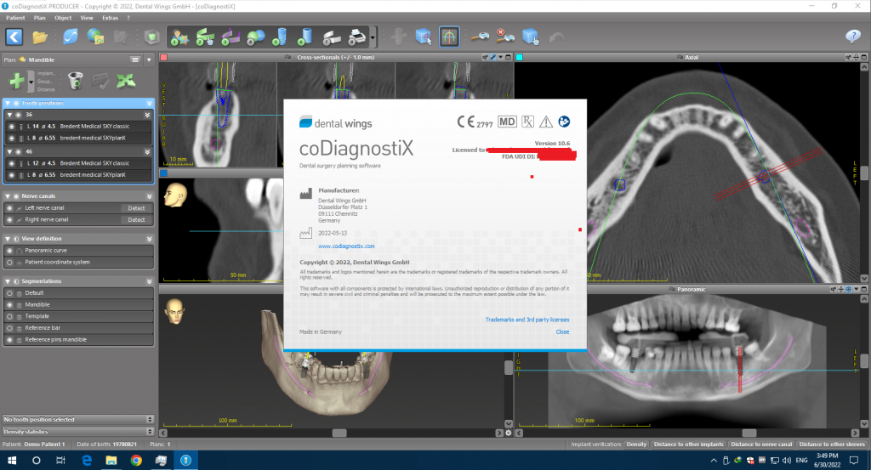Click the trash bin delete icon

point(75,81)
